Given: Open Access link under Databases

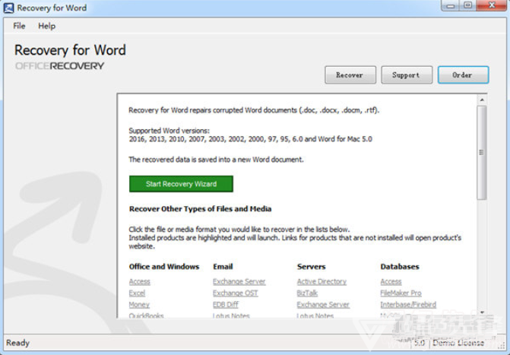Looking at the screenshot, I should [391, 281].
